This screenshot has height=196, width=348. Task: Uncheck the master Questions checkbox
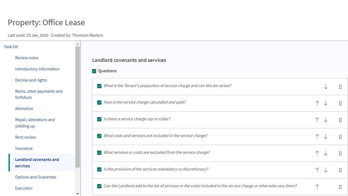tap(94, 71)
